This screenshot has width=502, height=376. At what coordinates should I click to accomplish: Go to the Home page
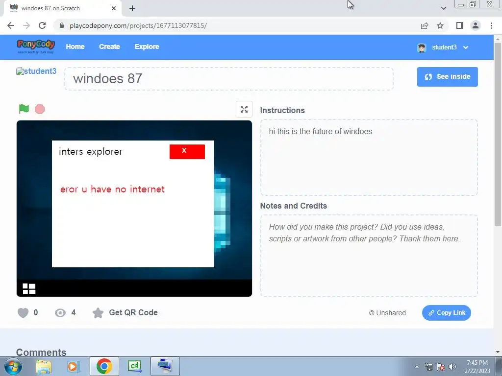tap(75, 47)
